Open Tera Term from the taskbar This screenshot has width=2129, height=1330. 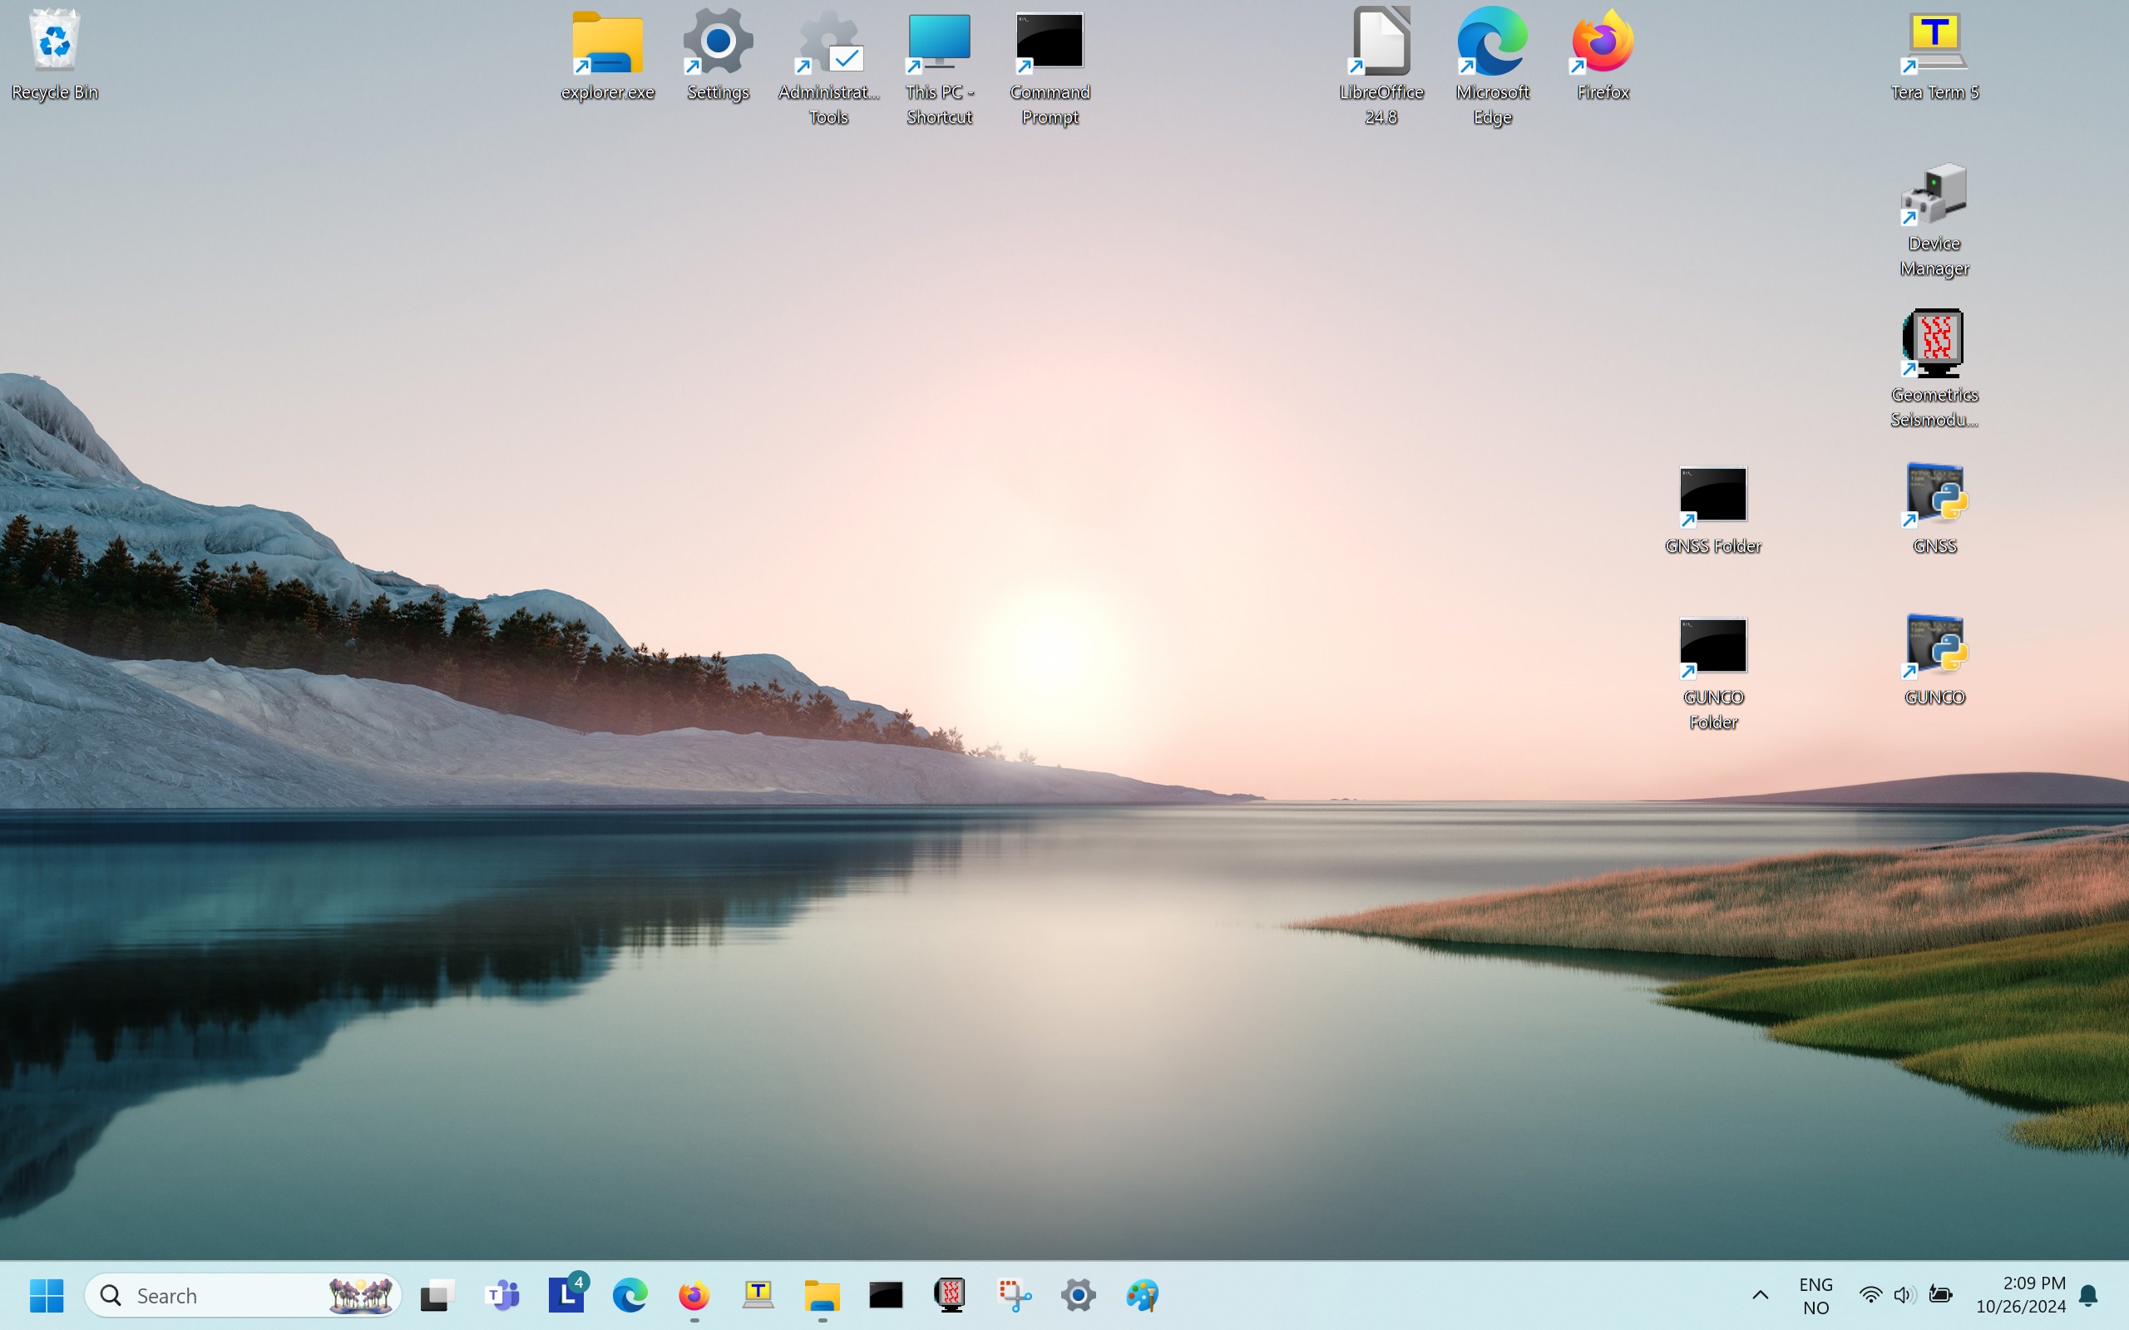(x=758, y=1295)
